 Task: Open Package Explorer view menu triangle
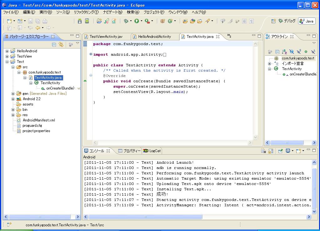(x=78, y=43)
